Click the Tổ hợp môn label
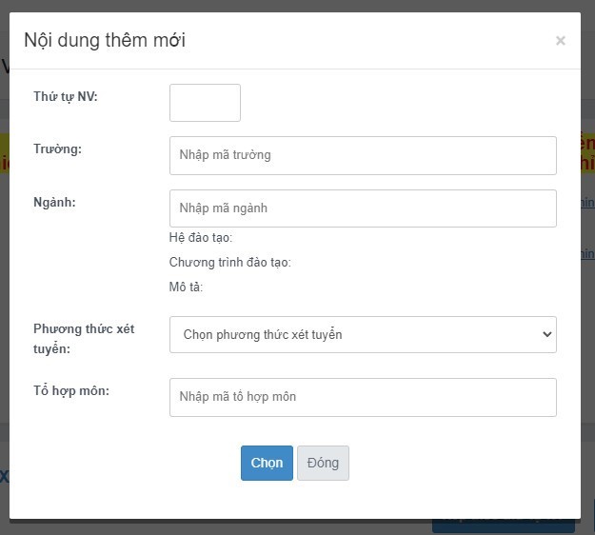Viewport: 595px width, 535px height. coord(71,390)
